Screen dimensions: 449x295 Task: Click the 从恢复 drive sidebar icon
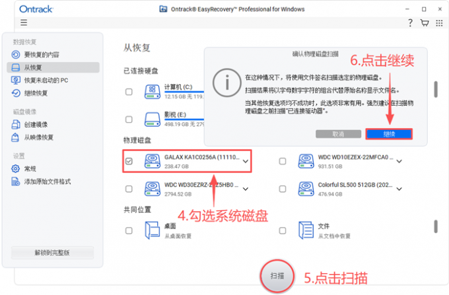coord(16,67)
